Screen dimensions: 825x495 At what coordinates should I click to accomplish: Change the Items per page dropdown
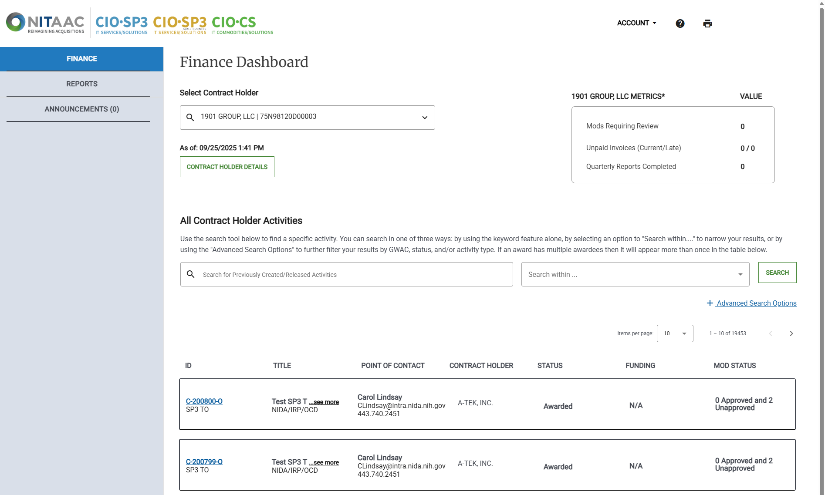[675, 333]
